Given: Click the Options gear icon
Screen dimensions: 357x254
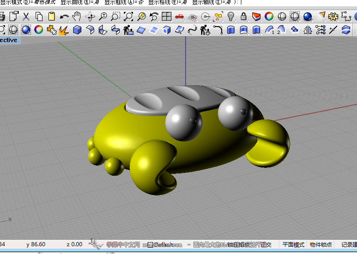Looking at the screenshot, I should tap(333, 16).
